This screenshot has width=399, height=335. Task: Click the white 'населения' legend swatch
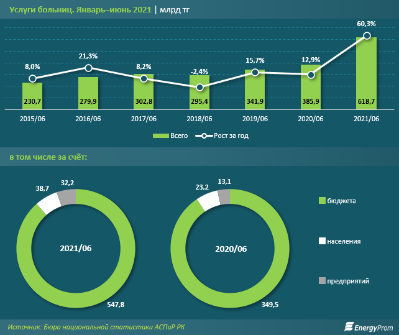click(x=322, y=241)
